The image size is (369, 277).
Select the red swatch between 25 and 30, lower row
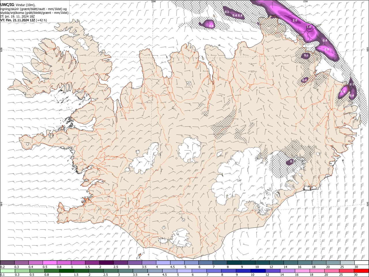pyautogui.click(x=347, y=271)
